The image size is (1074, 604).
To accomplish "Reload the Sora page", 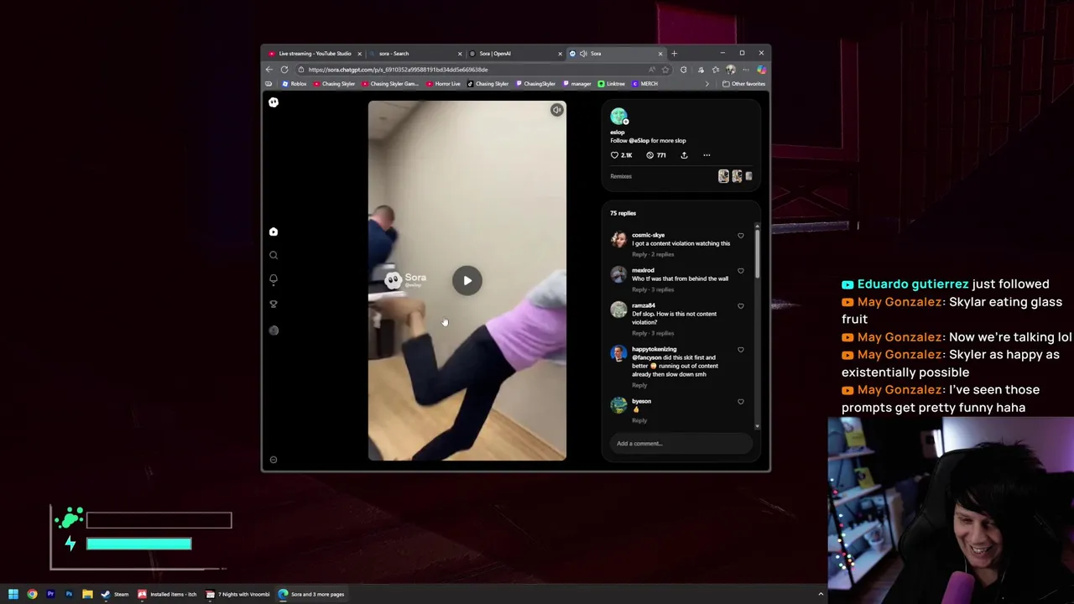I will click(x=284, y=70).
